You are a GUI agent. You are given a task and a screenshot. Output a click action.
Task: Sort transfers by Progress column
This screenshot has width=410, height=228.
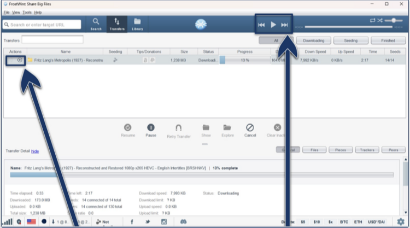pos(245,51)
